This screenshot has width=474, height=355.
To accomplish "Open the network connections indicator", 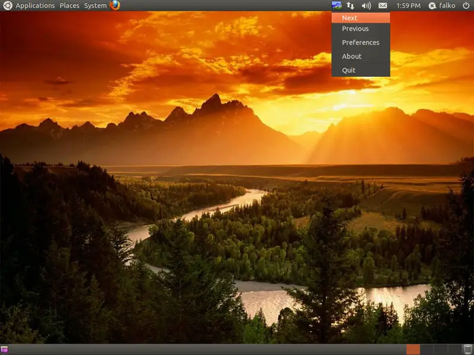I will (350, 5).
